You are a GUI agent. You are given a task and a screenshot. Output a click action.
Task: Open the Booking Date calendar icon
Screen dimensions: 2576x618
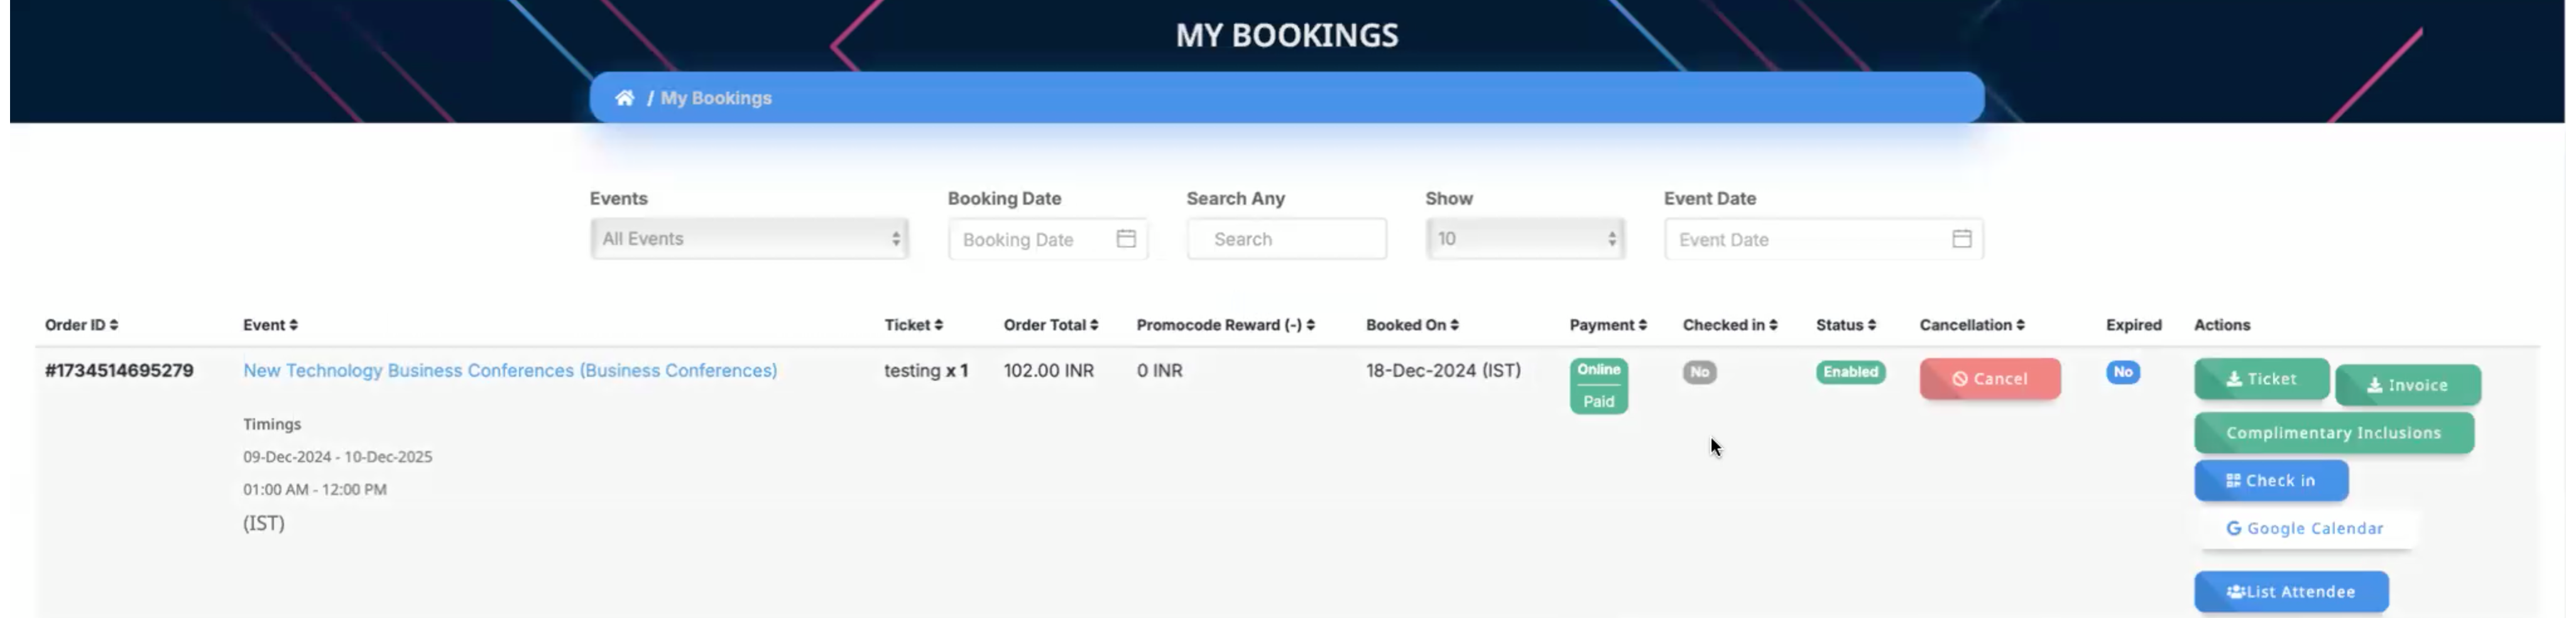(x=1126, y=239)
